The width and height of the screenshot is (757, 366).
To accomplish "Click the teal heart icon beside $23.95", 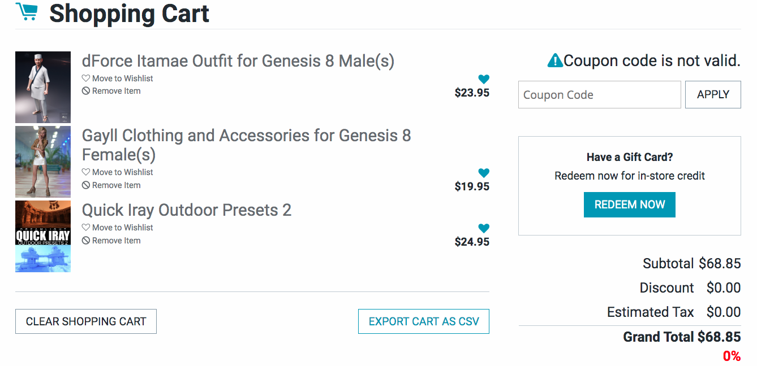I will coord(483,80).
